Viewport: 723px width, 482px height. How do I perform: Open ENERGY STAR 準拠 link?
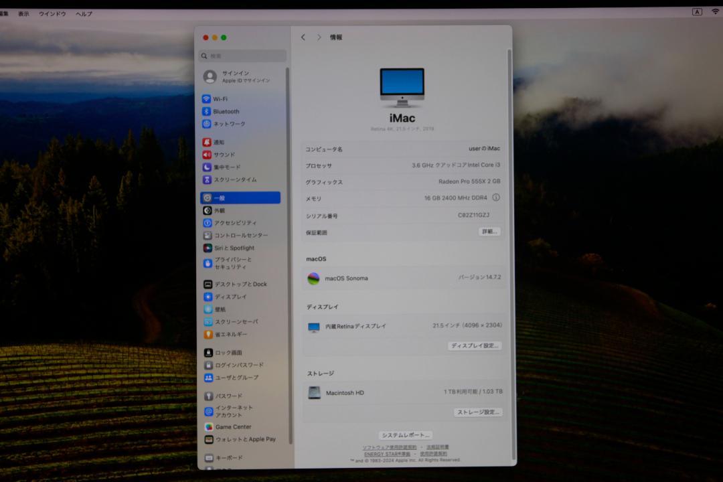point(387,454)
